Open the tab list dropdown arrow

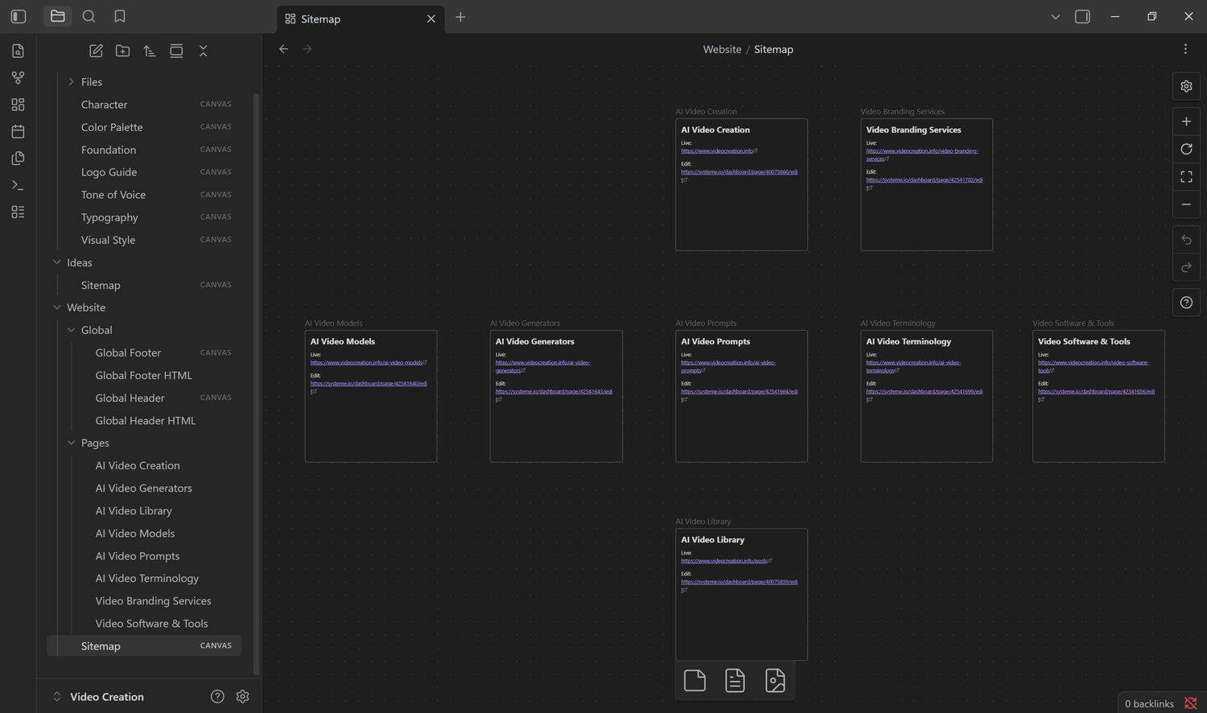(1055, 16)
